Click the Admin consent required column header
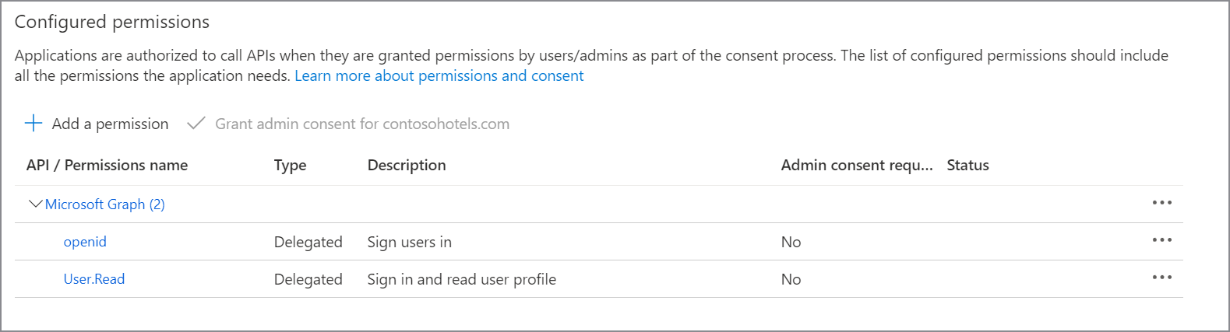Viewport: 1230px width, 332px height. [856, 165]
